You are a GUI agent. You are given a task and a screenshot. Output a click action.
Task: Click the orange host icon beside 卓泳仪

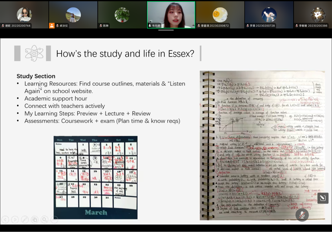pyautogui.click(x=52, y=26)
